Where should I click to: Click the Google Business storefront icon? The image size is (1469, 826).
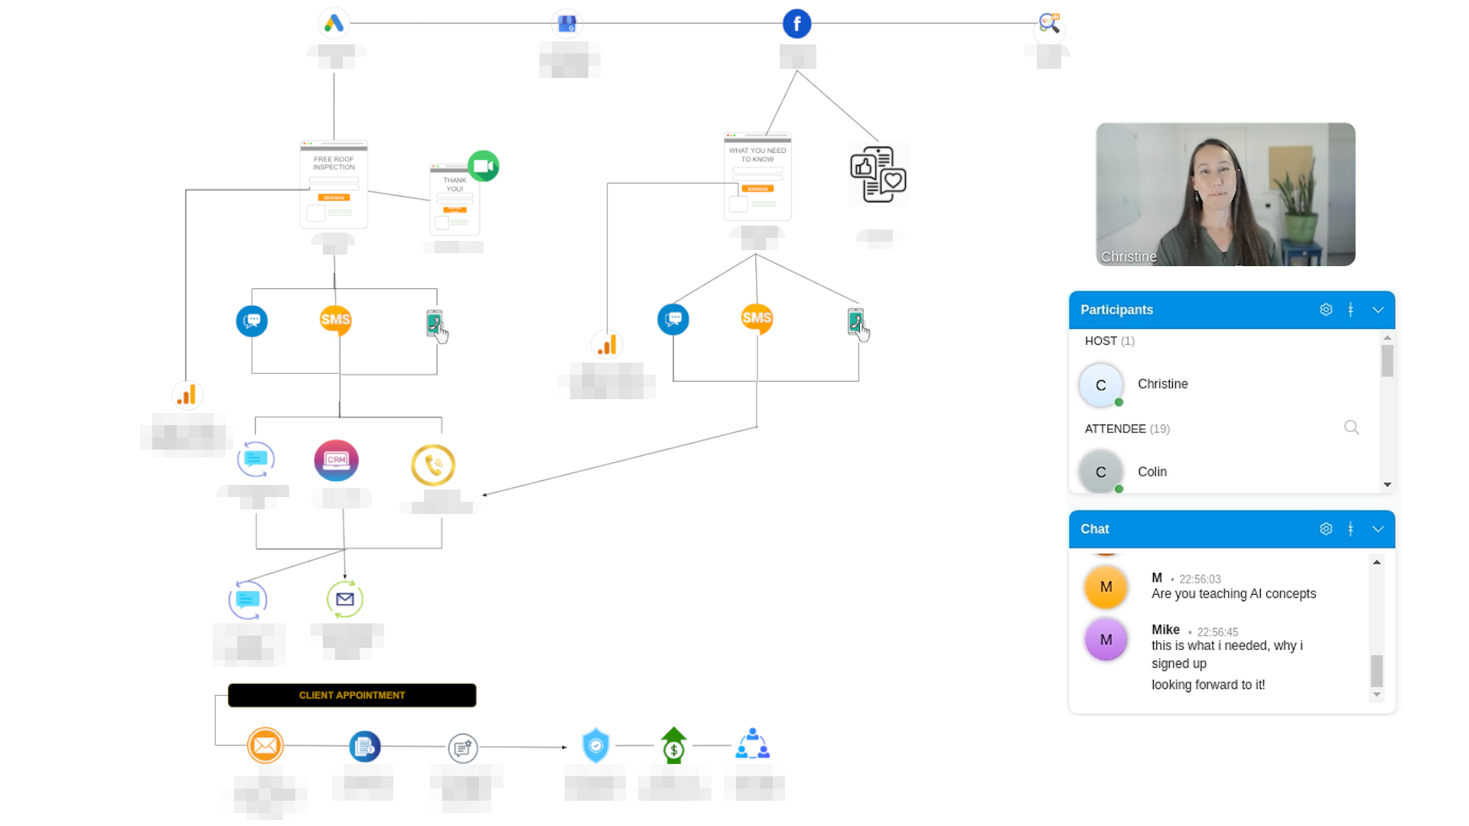[567, 24]
